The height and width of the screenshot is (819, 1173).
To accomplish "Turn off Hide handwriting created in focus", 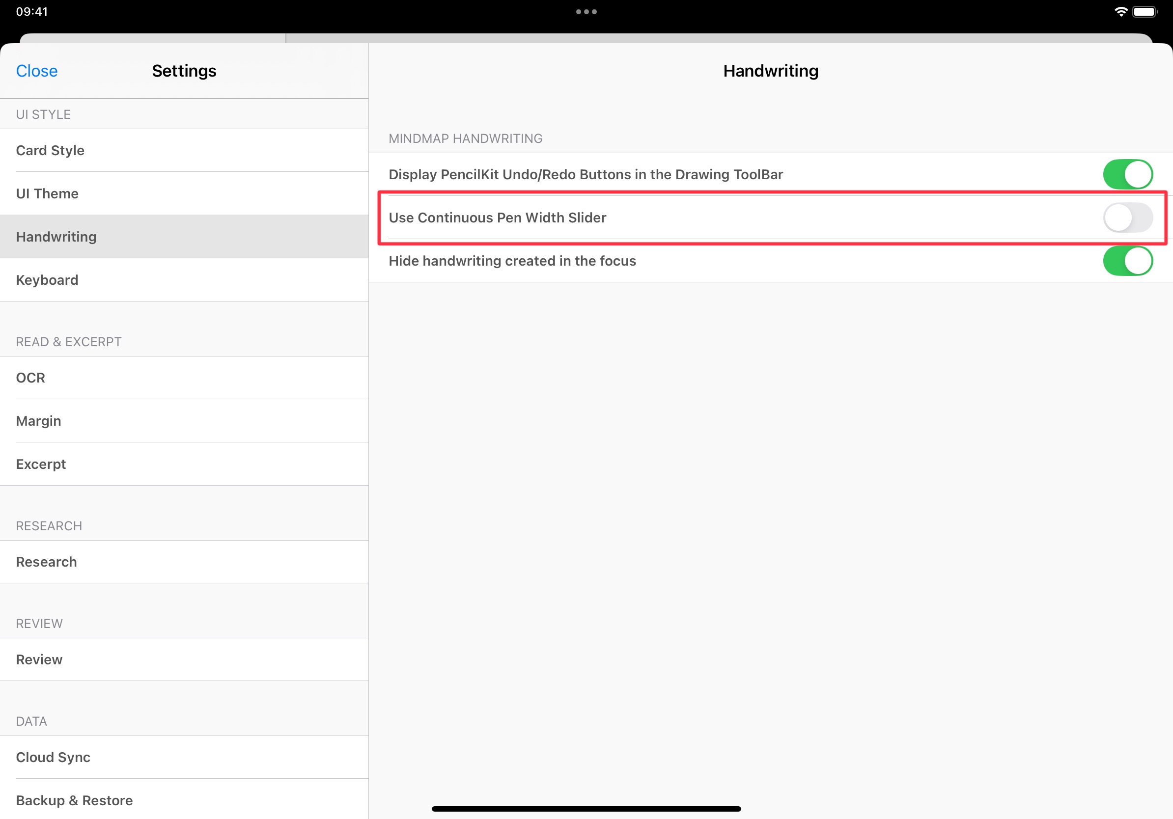I will [x=1127, y=261].
